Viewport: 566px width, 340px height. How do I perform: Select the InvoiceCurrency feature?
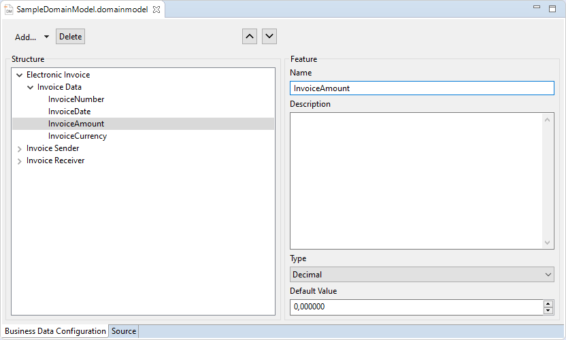coord(78,136)
